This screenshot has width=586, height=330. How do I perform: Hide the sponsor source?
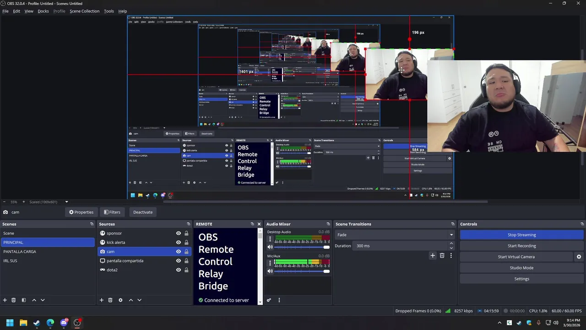[179, 233]
